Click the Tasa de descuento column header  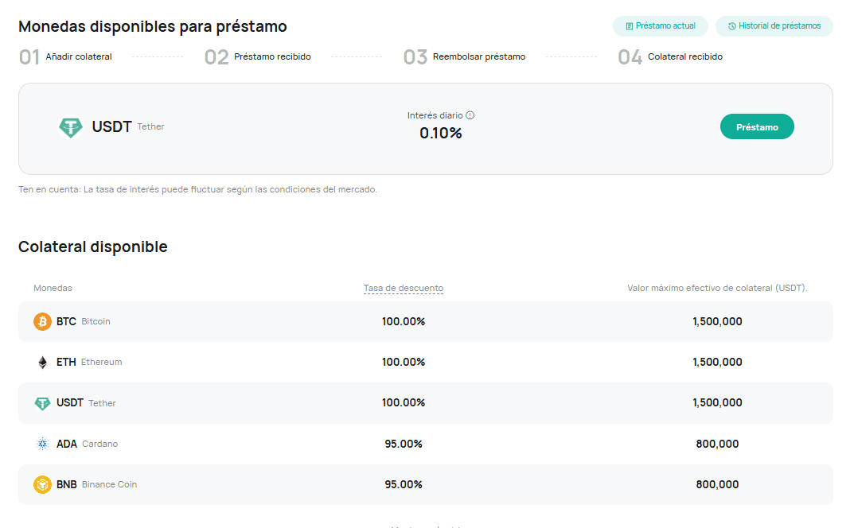pos(404,288)
